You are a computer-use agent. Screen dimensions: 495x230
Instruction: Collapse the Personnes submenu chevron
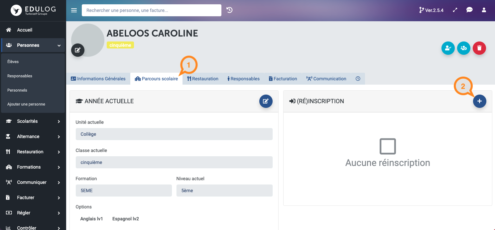[59, 45]
